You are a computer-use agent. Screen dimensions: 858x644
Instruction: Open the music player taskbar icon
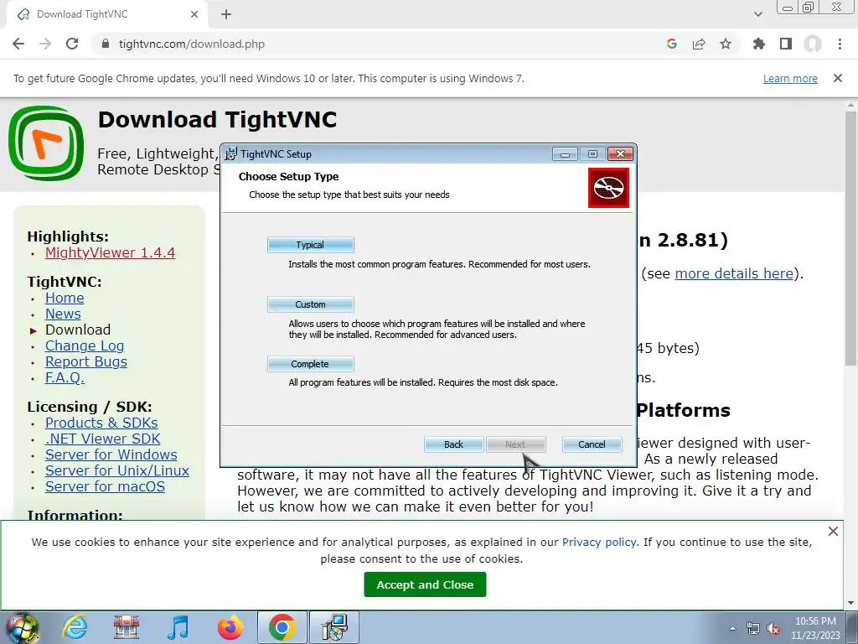coord(178,627)
